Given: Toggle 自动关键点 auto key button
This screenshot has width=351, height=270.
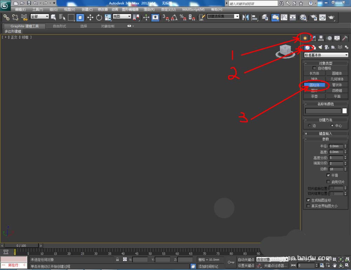Looking at the screenshot, I should (246, 259).
